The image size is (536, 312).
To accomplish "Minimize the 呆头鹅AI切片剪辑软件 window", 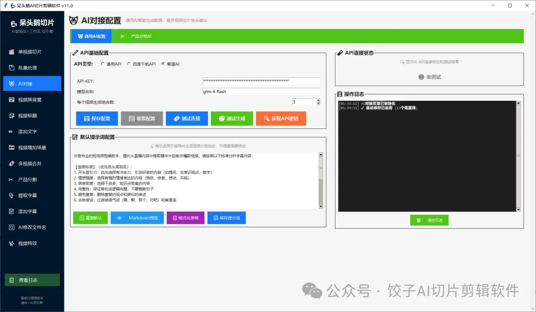I will click(x=493, y=5).
